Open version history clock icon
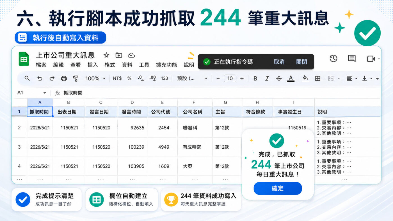The width and height of the screenshot is (393, 221). click(x=333, y=58)
